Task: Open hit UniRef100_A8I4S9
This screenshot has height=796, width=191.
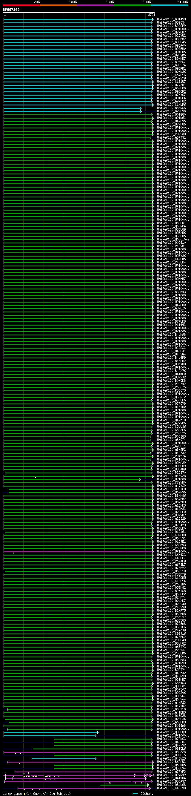Action: pyautogui.click(x=171, y=19)
